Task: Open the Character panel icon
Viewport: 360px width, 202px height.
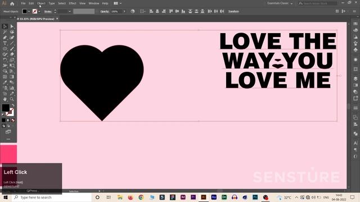Action: pos(355,143)
